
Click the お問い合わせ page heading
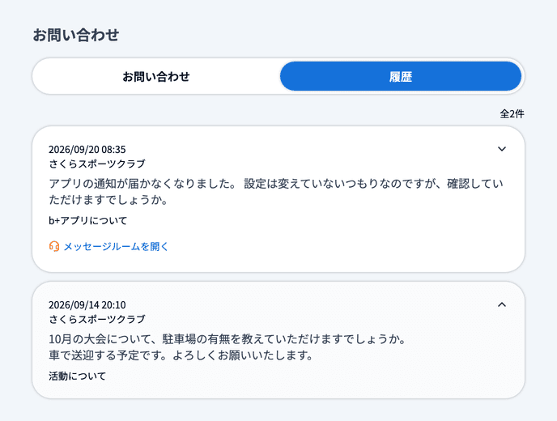point(76,35)
